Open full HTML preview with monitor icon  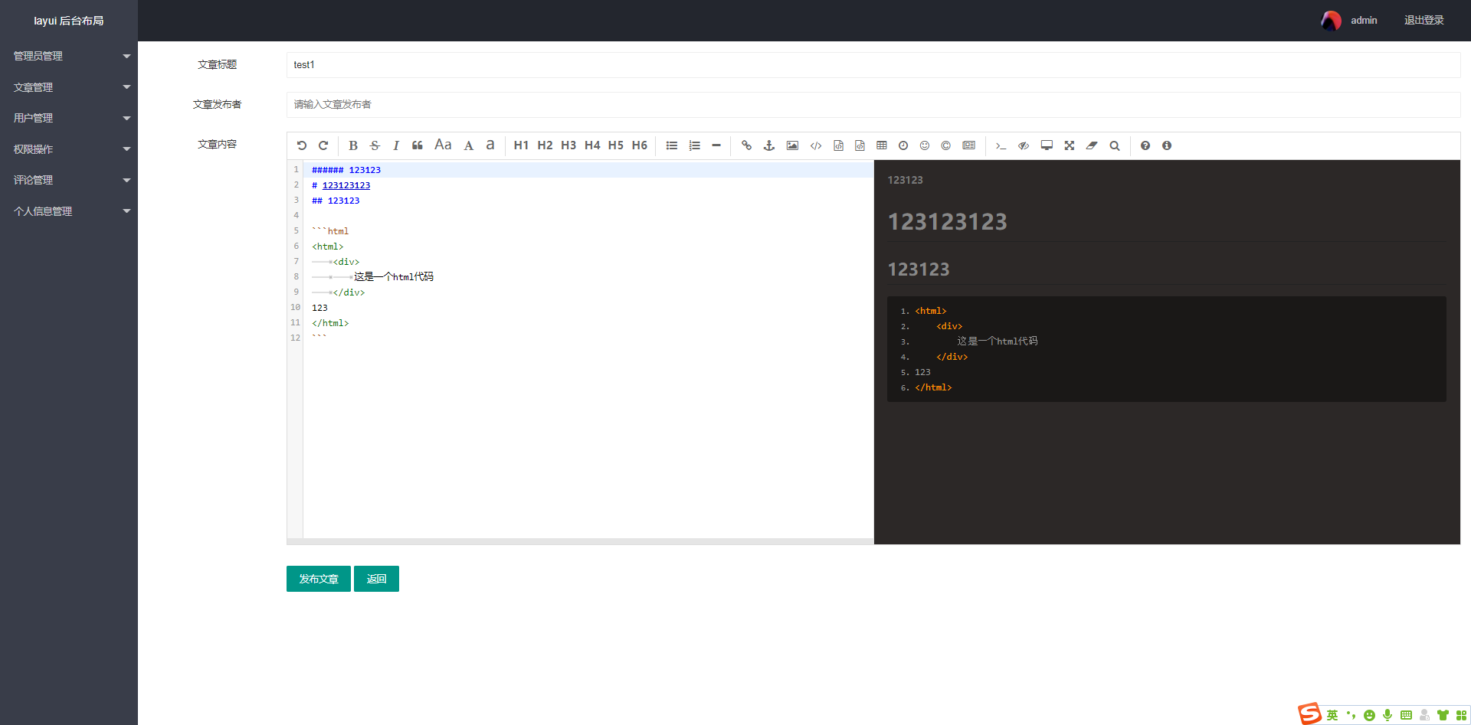pyautogui.click(x=1047, y=145)
